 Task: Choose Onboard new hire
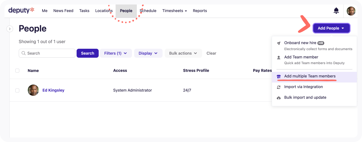coord(314,46)
